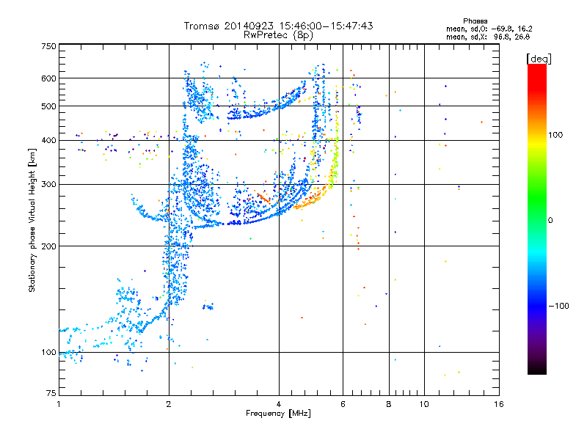This screenshot has width=587, height=440.
Task: Click the "mean, sd,X: 96.8, 26.8" line
Action: tap(488, 37)
